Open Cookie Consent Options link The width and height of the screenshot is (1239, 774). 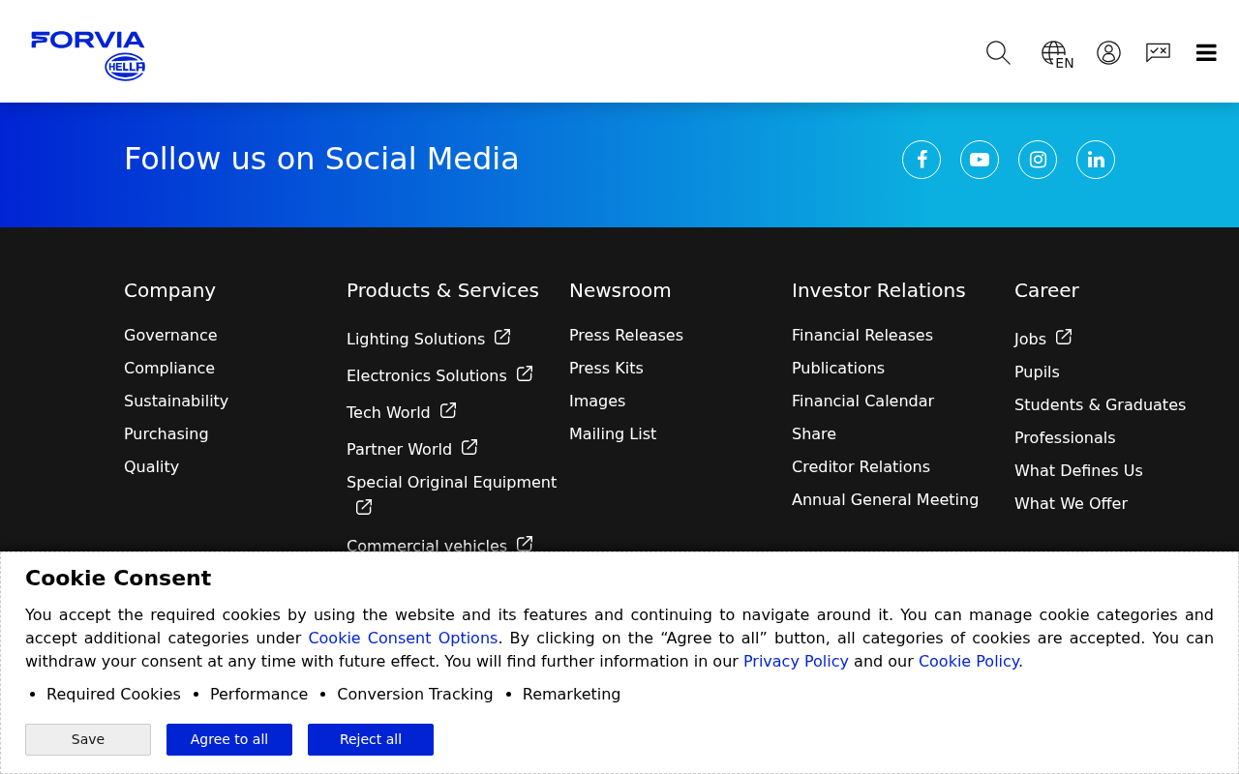click(403, 639)
